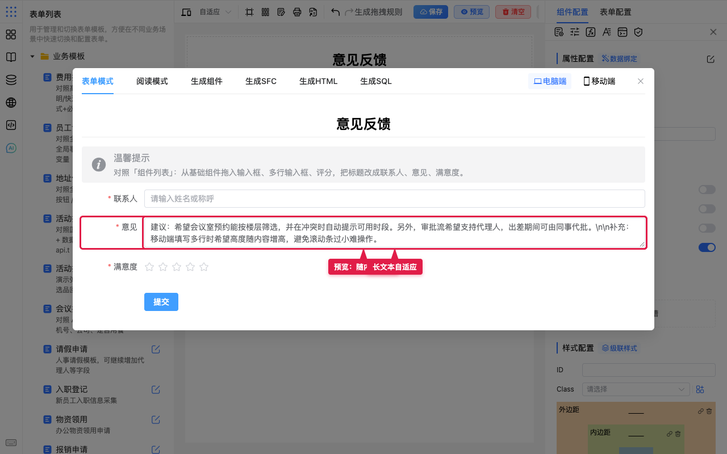
Task: Open the book icon in left sidebar
Action: [11, 57]
